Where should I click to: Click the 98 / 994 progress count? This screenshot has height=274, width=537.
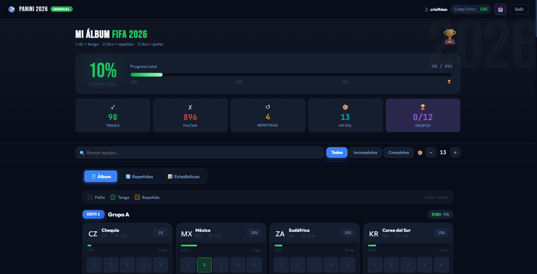[442, 66]
